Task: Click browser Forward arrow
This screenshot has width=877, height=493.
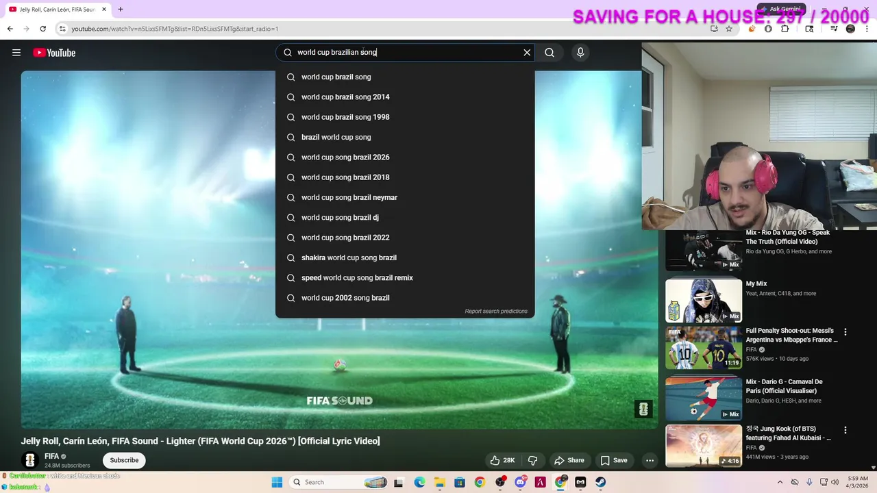Action: 26,29
